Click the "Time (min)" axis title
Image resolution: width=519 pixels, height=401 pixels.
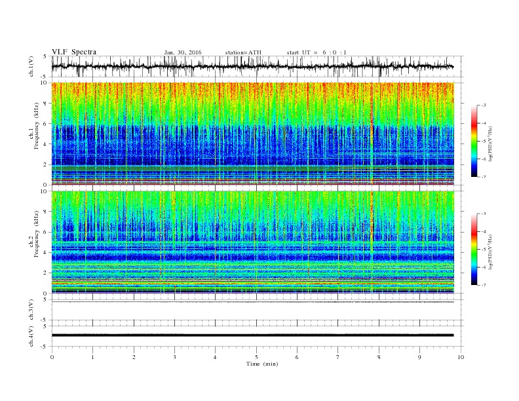(262, 364)
